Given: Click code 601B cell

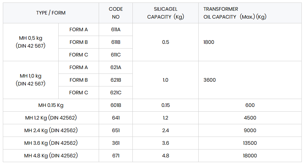Looking at the screenshot, I should click(x=116, y=105).
